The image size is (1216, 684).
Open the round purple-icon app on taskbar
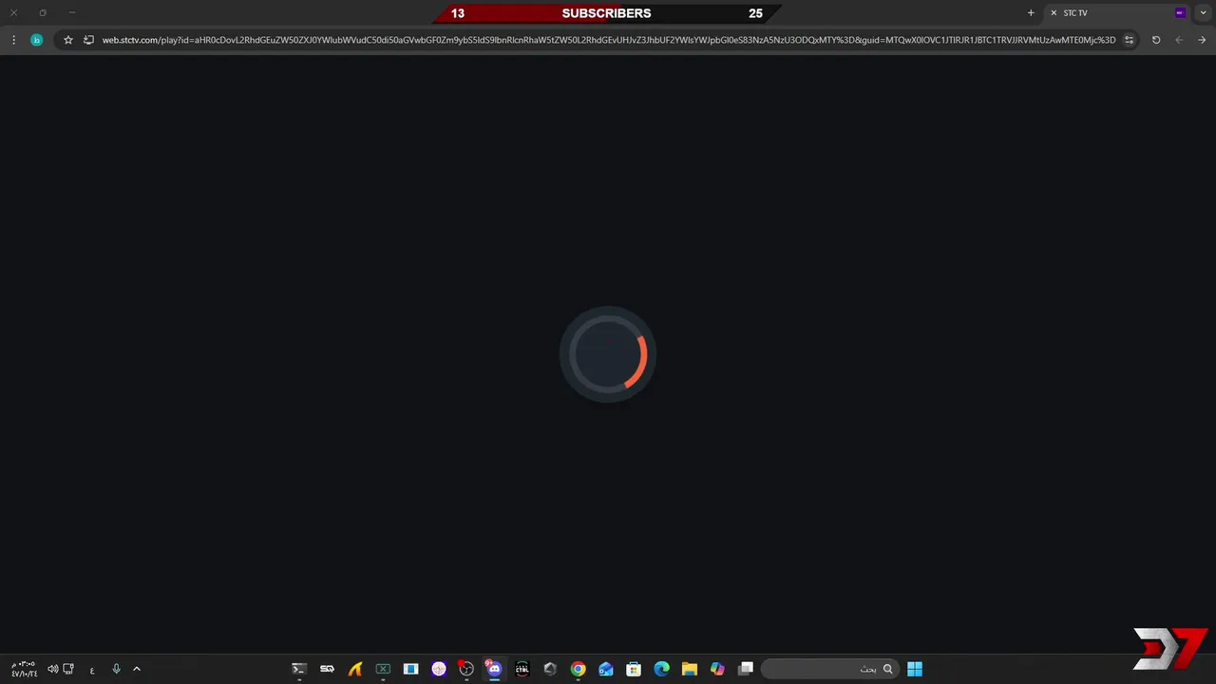(x=438, y=669)
